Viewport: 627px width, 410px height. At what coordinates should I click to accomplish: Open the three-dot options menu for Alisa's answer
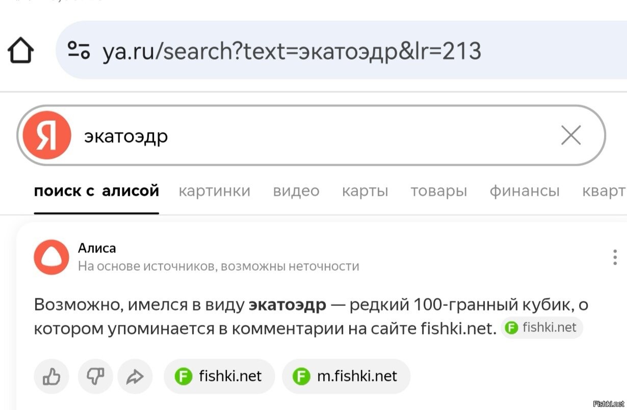tap(615, 257)
